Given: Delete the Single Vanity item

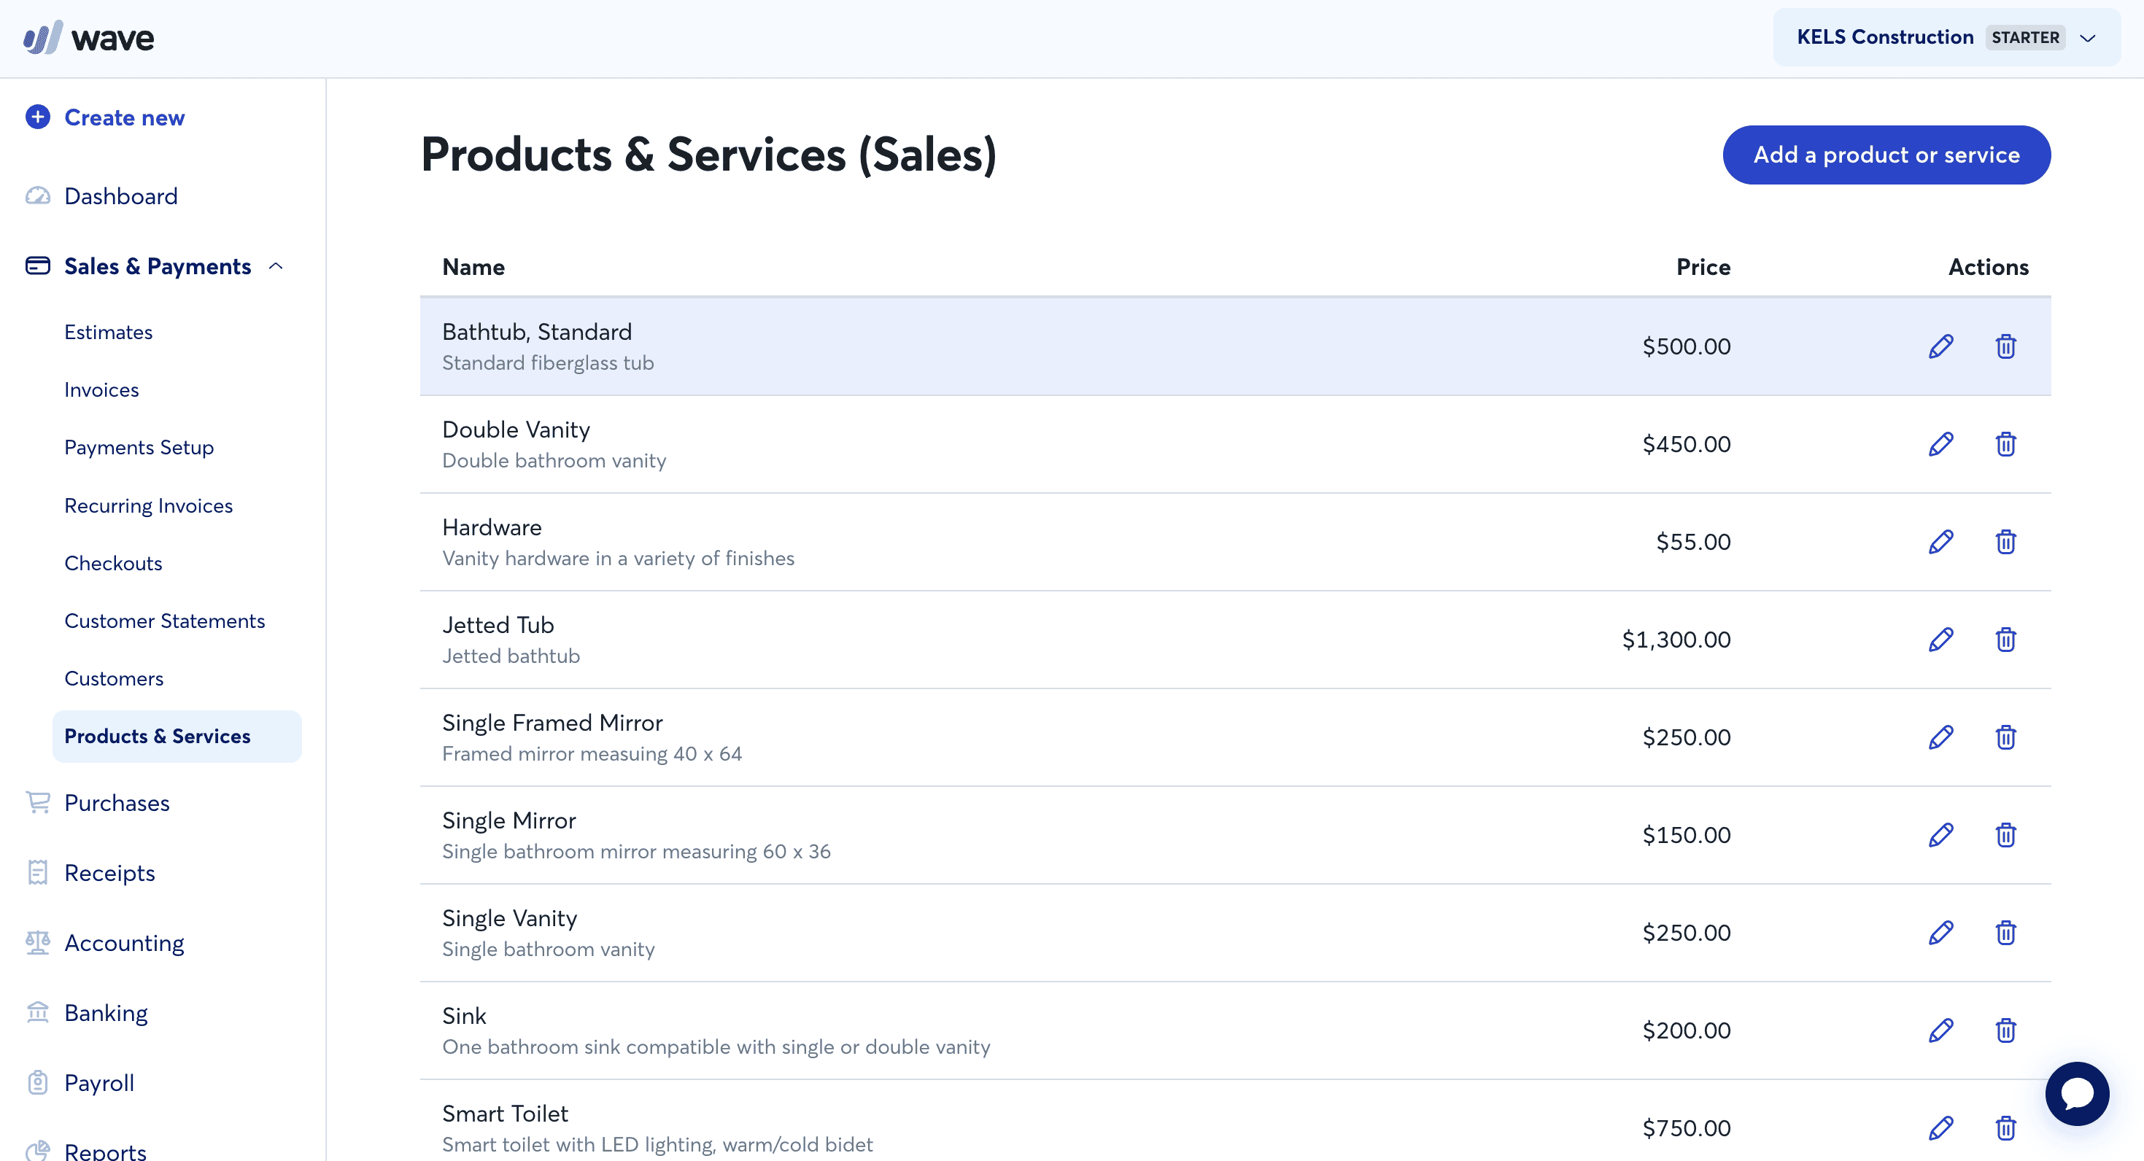Looking at the screenshot, I should coord(2006,933).
